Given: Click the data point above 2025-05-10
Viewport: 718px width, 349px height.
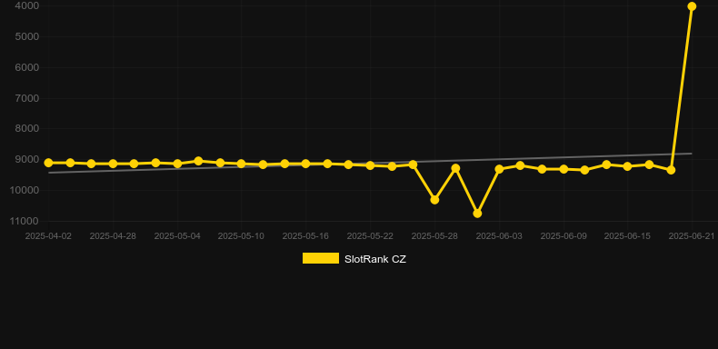Looking at the screenshot, I should (x=242, y=164).
